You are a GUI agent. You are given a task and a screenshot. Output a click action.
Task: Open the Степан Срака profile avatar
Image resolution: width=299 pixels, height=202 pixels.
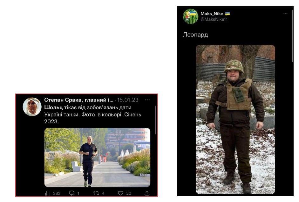point(32,107)
